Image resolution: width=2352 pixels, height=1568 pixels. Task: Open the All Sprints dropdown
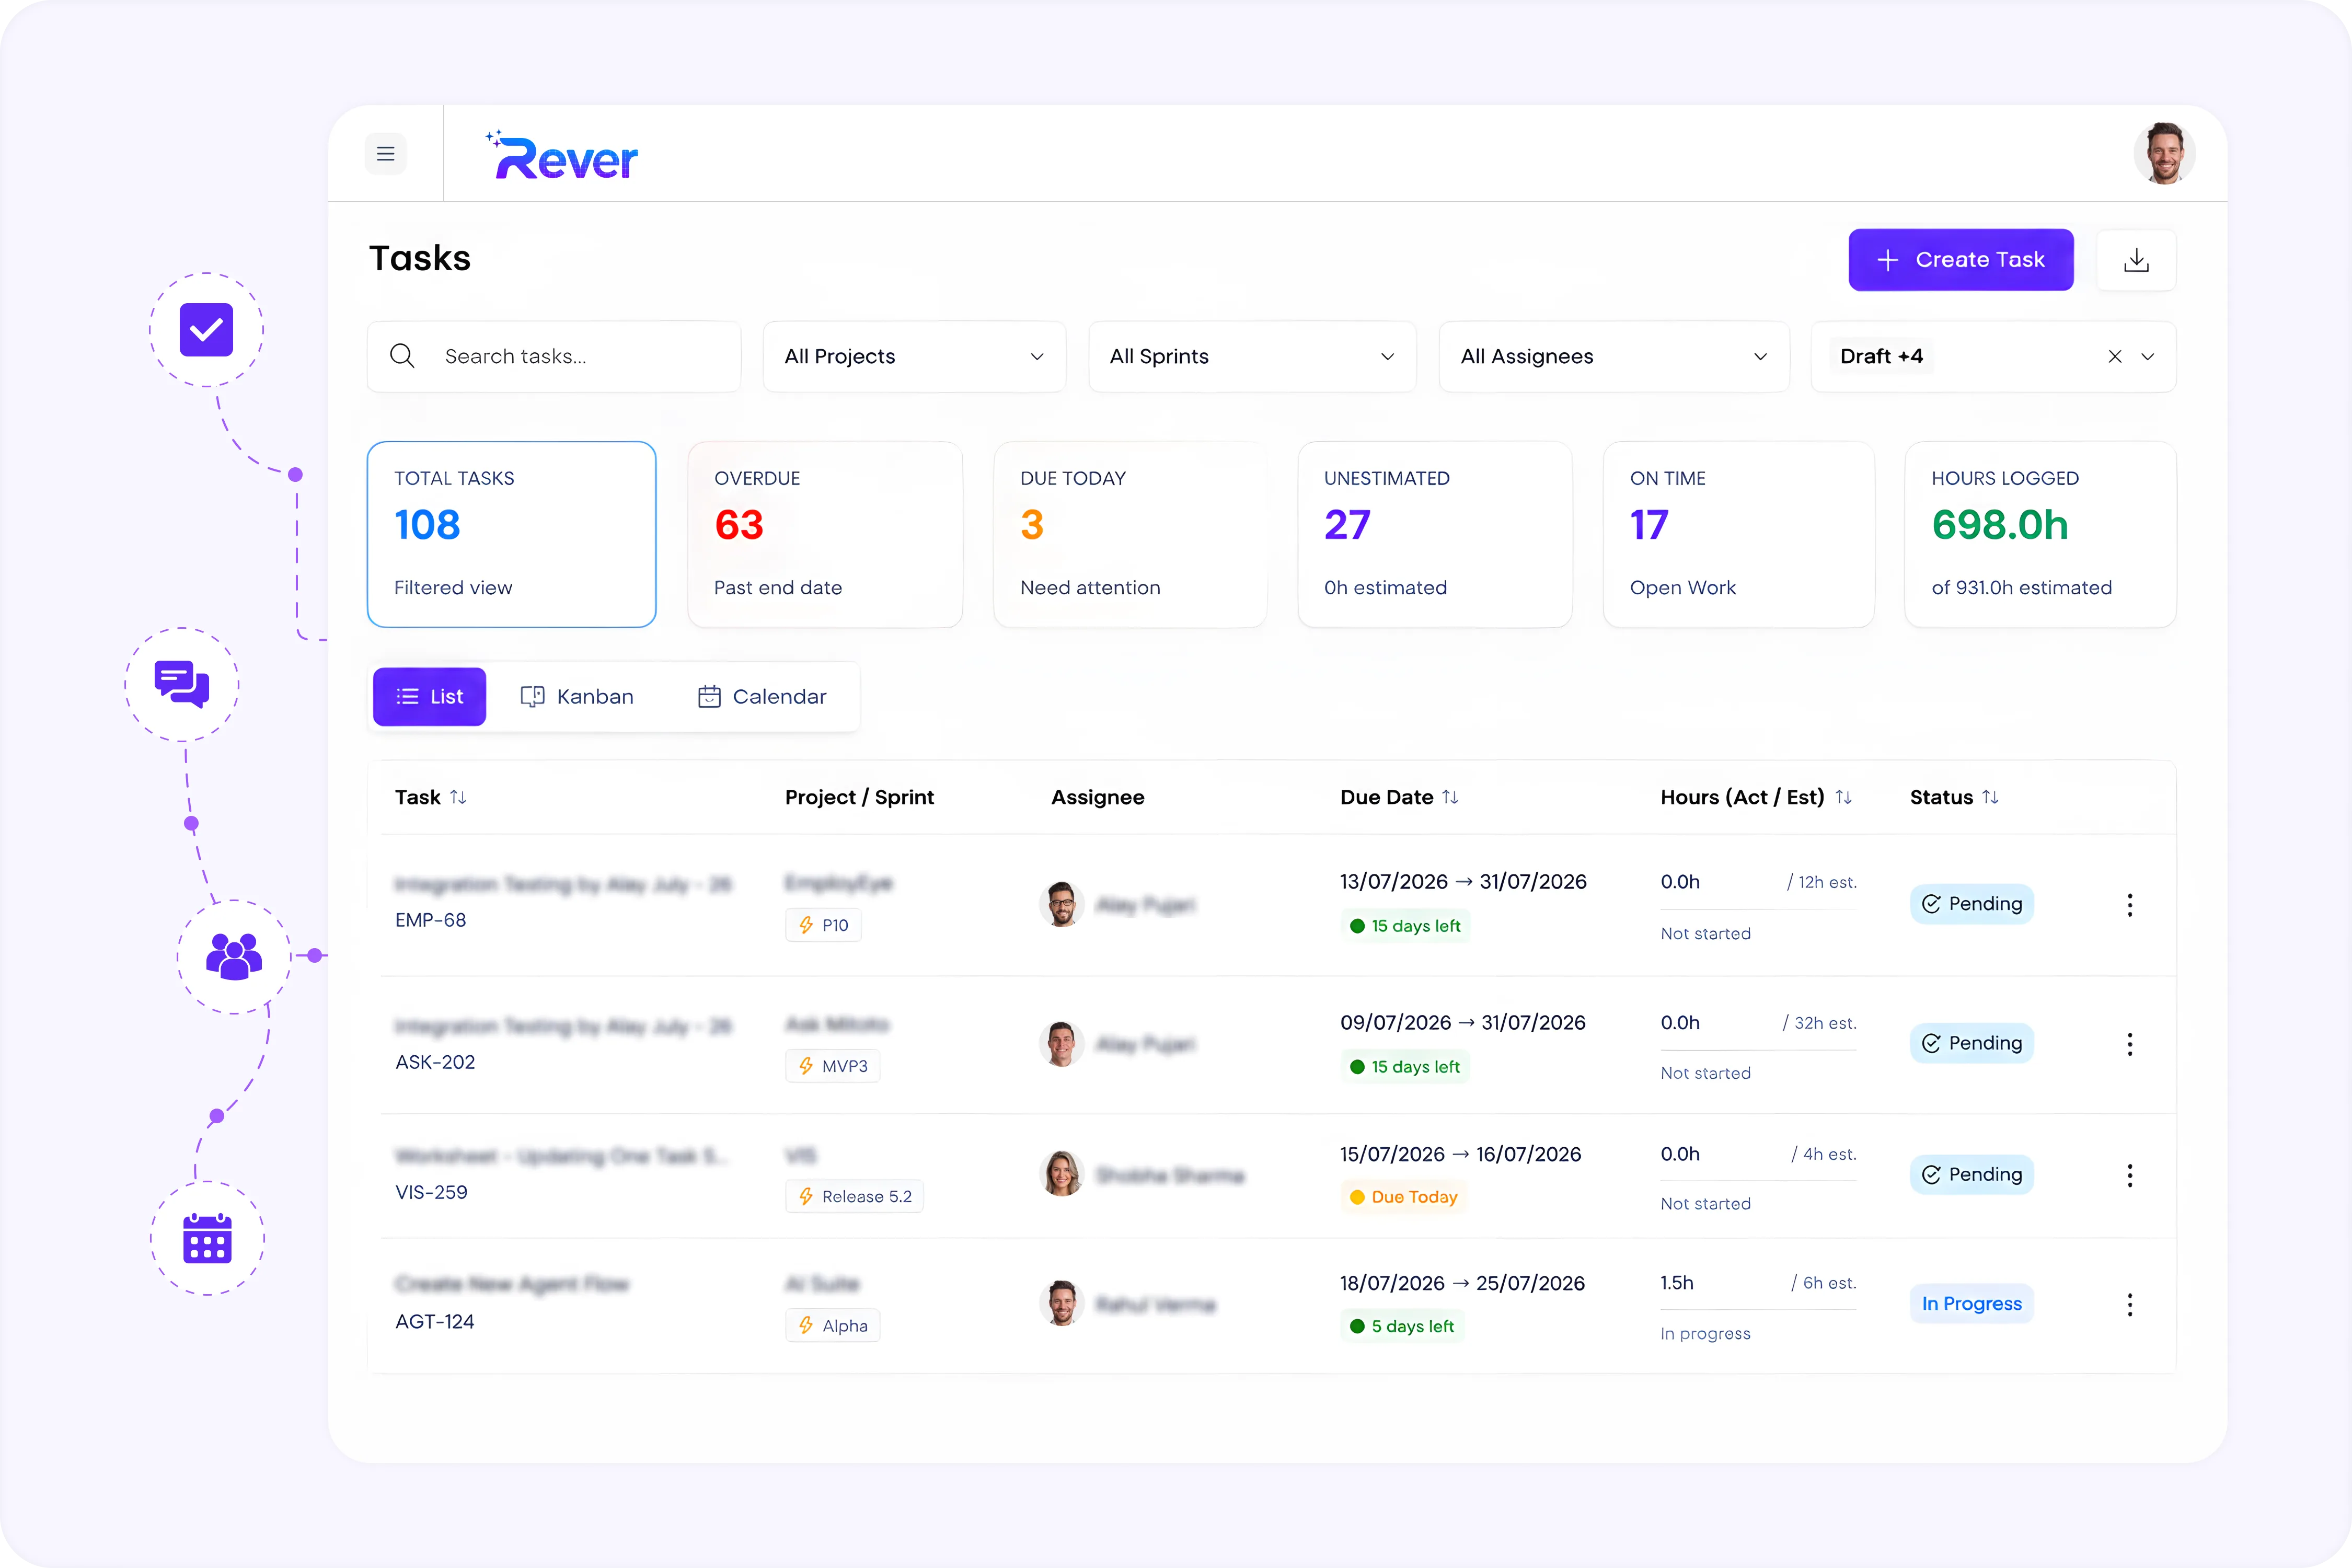pyautogui.click(x=1252, y=356)
